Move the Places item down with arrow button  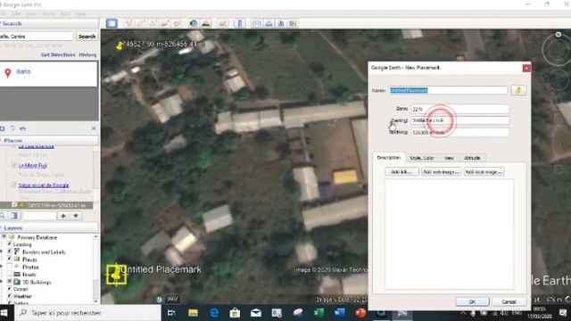(x=76, y=216)
